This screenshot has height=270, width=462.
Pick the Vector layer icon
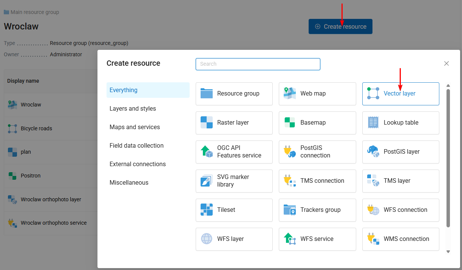373,93
